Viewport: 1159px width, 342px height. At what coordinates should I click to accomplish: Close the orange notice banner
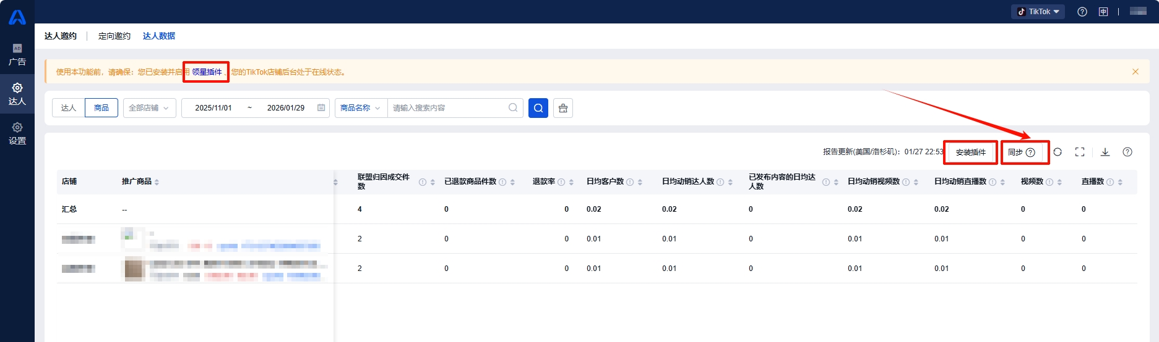pyautogui.click(x=1135, y=72)
